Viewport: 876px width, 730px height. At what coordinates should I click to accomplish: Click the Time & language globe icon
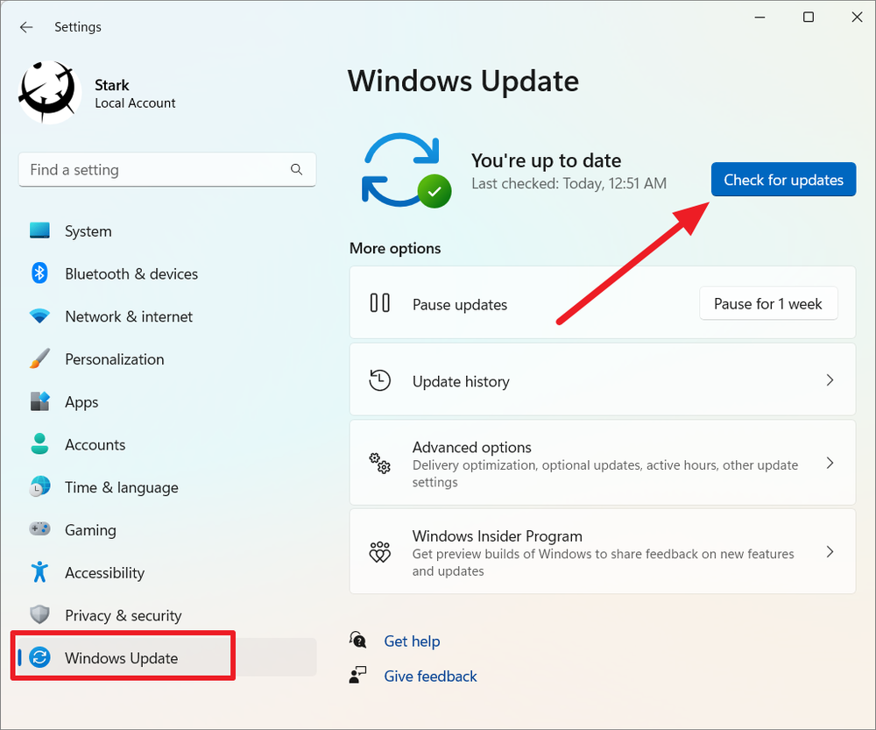[39, 487]
